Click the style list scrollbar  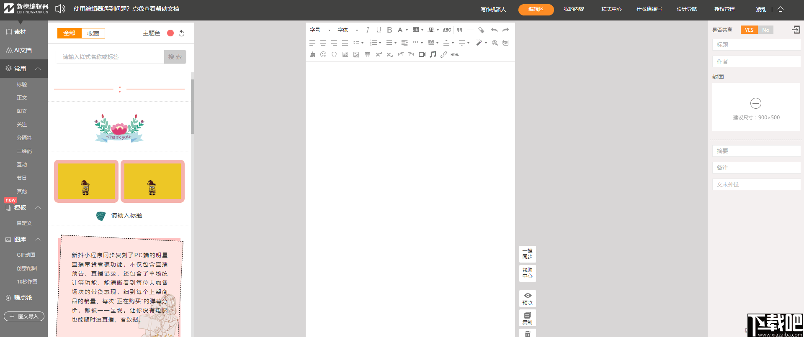click(x=193, y=107)
